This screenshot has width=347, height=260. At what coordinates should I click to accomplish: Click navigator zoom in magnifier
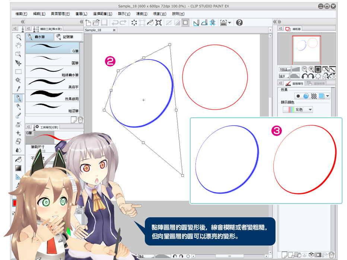pyautogui.click(x=311, y=69)
